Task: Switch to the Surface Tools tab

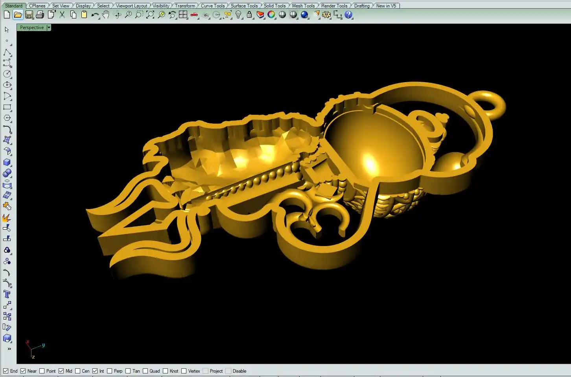Action: point(244,6)
